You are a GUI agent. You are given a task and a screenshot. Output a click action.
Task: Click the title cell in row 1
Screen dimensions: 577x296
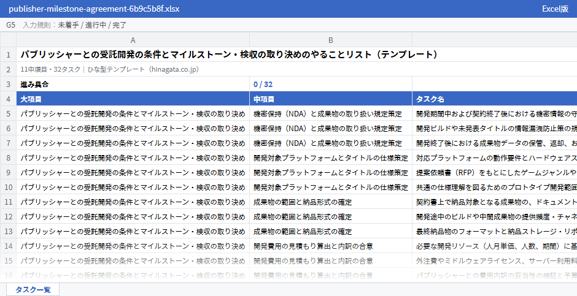(x=296, y=55)
